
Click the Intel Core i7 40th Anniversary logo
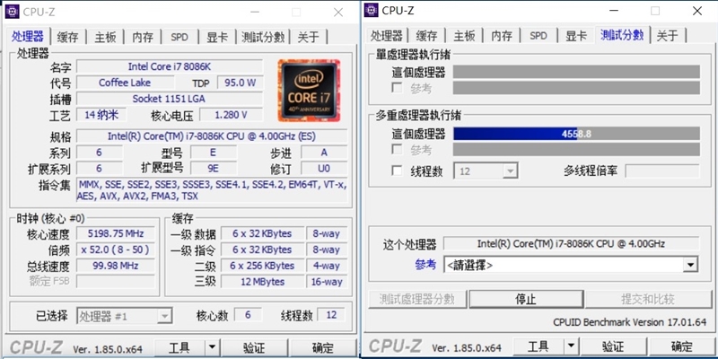click(309, 91)
